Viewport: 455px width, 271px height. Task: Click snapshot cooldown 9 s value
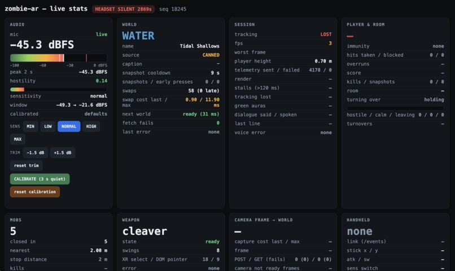coord(215,73)
